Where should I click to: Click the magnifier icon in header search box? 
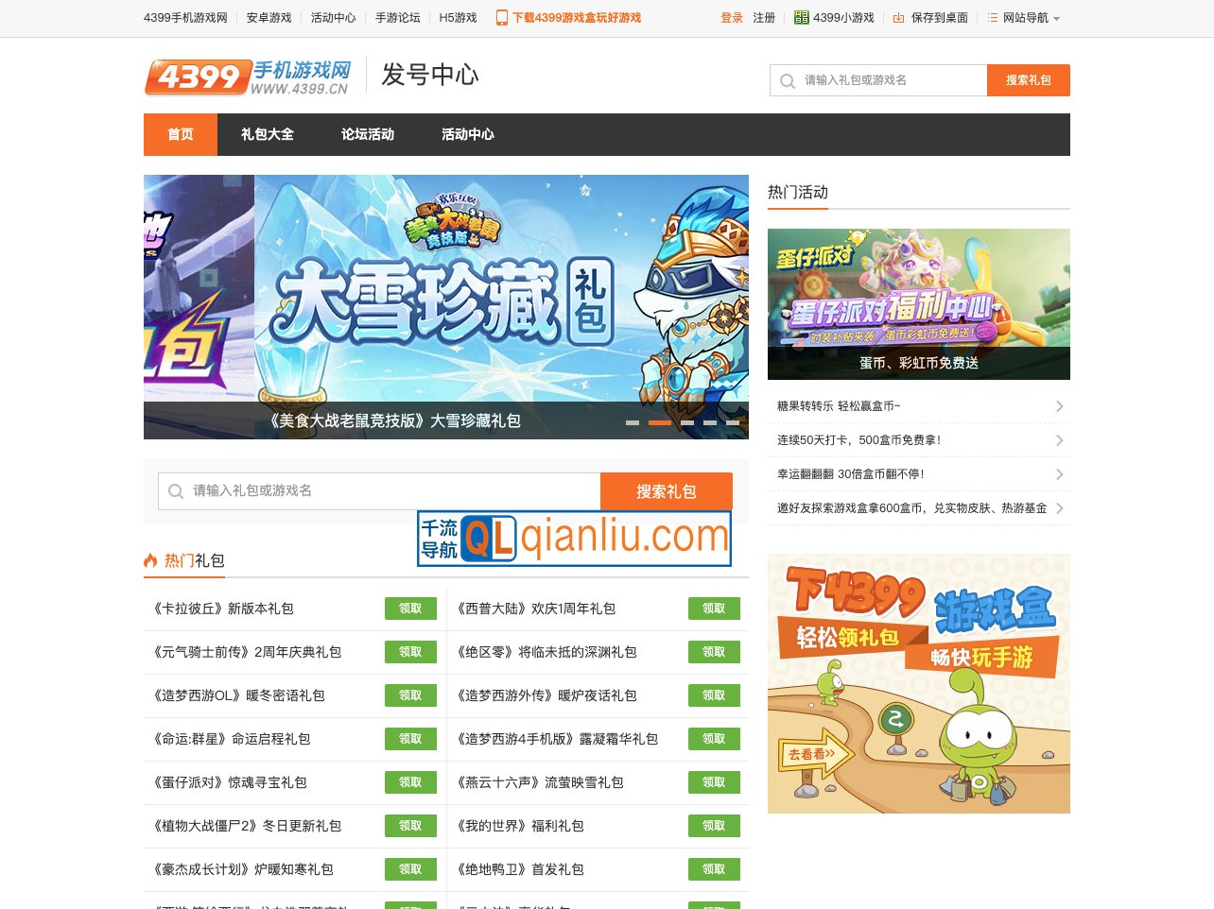[788, 80]
